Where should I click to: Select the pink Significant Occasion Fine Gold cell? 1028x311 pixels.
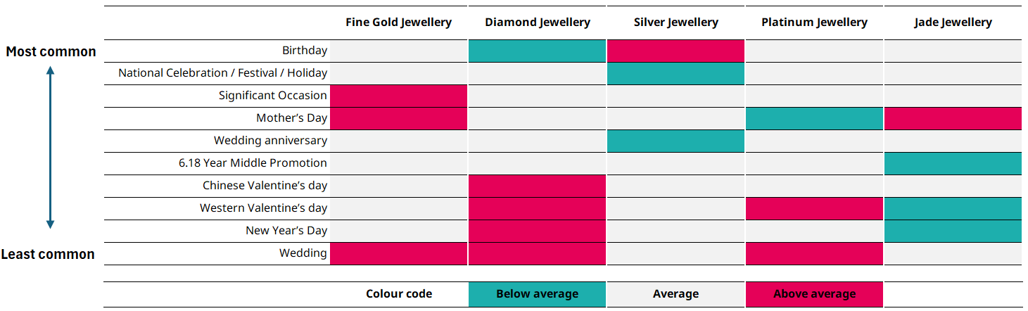pos(398,96)
